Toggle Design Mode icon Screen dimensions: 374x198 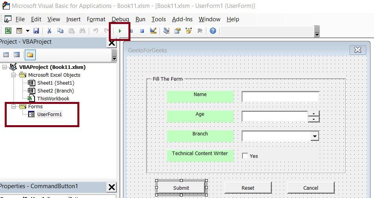[153, 31]
